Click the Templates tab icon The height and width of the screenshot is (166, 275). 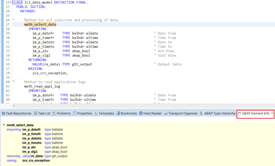tap(96, 113)
